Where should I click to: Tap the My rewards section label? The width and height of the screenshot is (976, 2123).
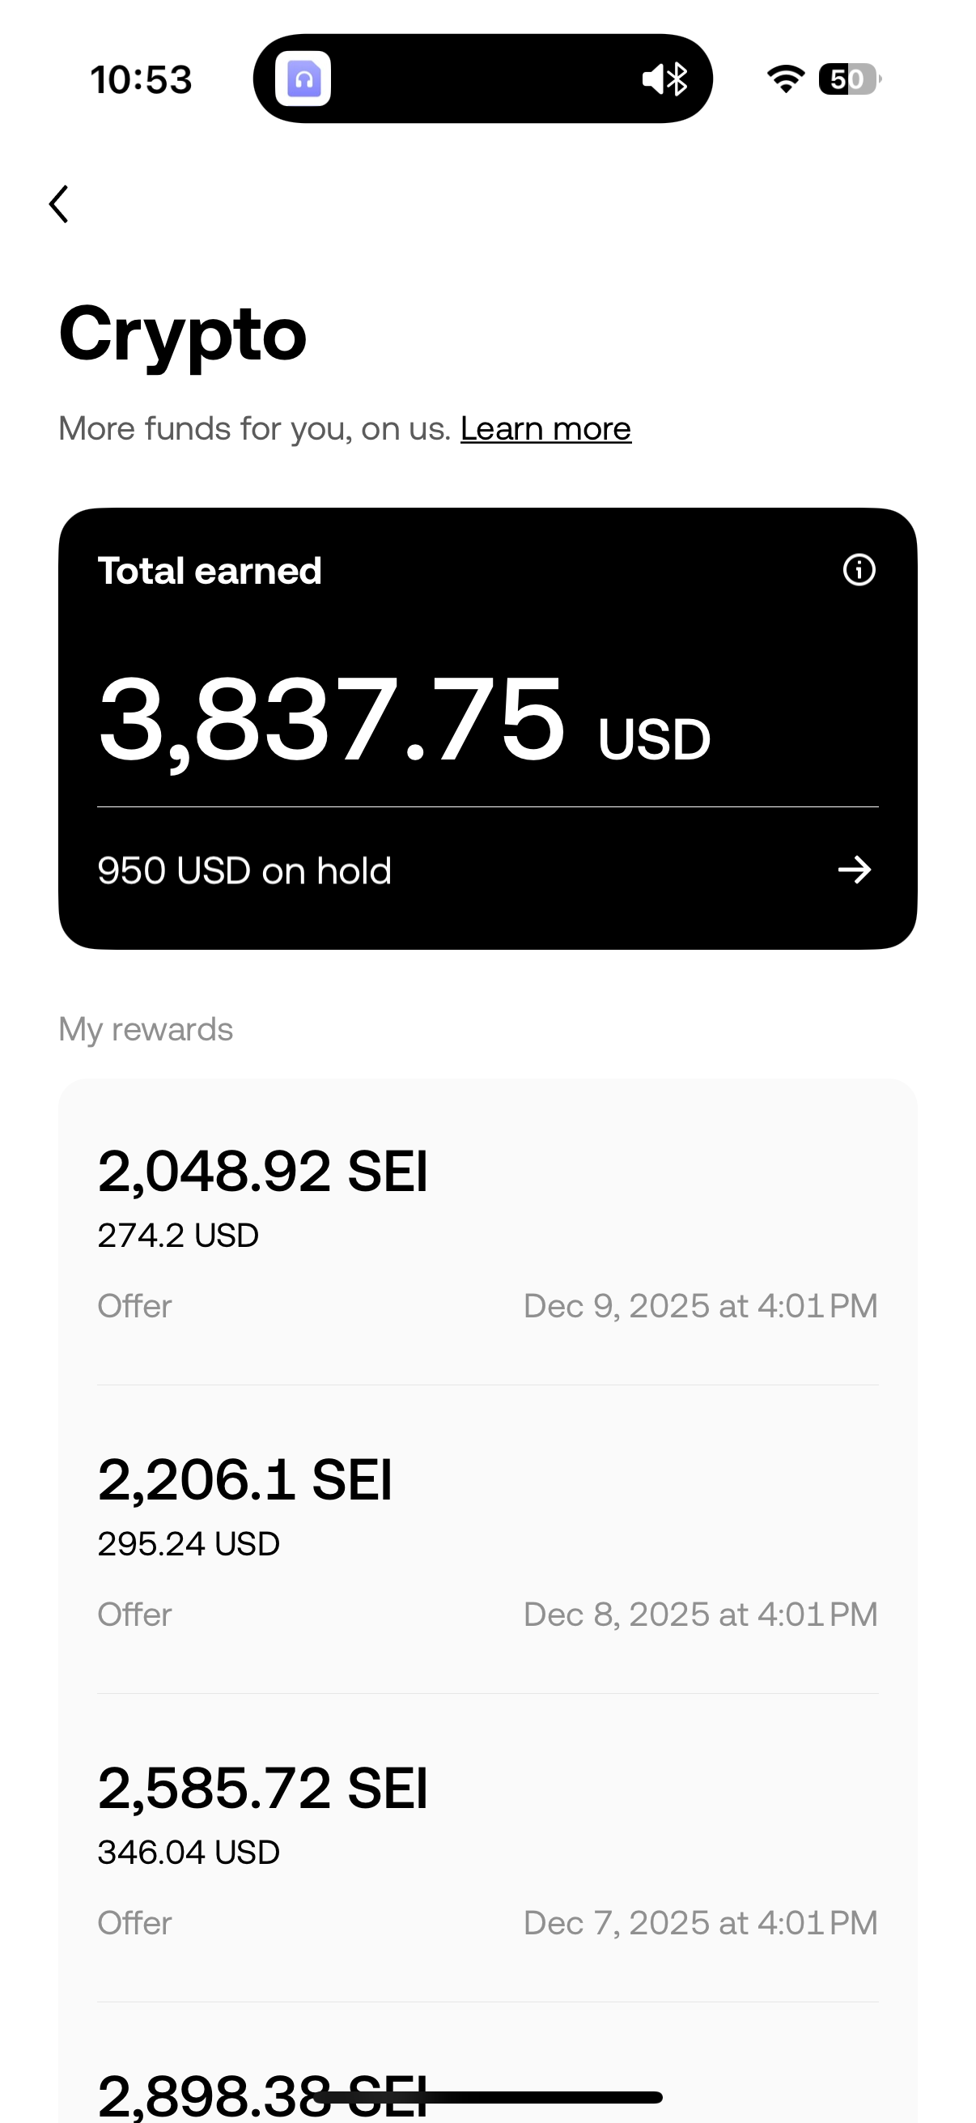(146, 1029)
